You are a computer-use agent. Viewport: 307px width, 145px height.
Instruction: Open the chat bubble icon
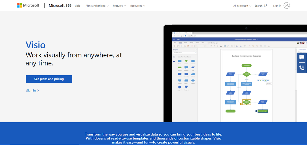[x=302, y=57]
